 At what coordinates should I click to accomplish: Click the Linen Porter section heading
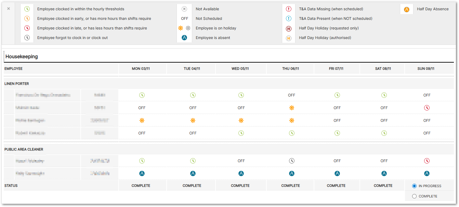(17, 84)
